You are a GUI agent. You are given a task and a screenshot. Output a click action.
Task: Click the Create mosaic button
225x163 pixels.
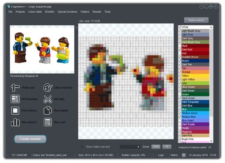click(30, 139)
